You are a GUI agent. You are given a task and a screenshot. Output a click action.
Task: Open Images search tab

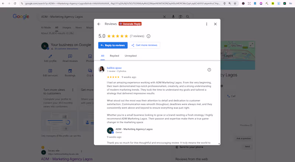(x=67, y=28)
